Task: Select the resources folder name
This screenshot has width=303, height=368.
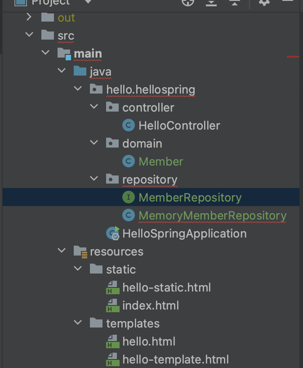Action: point(116,252)
